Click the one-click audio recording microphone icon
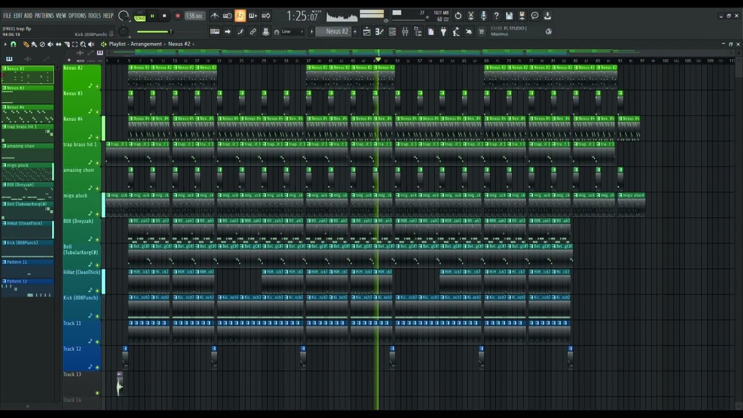The height and width of the screenshot is (418, 743). [x=484, y=16]
